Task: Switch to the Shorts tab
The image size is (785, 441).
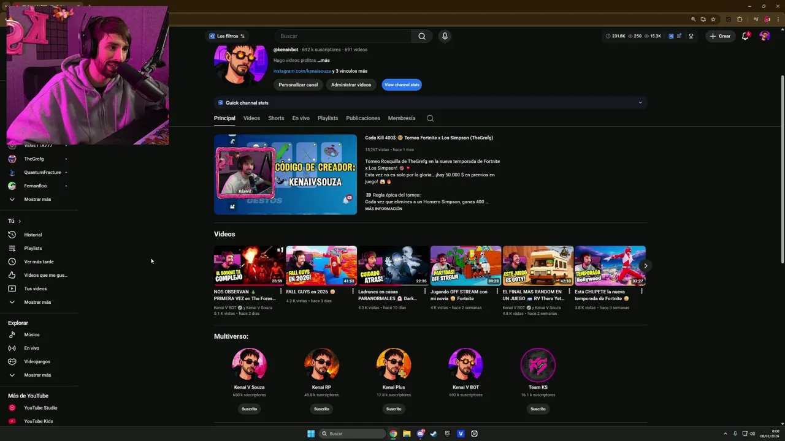Action: [x=276, y=118]
